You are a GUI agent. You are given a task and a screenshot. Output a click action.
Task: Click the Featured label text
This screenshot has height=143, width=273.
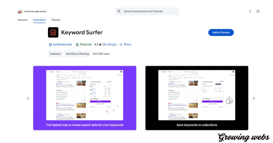coord(86,44)
